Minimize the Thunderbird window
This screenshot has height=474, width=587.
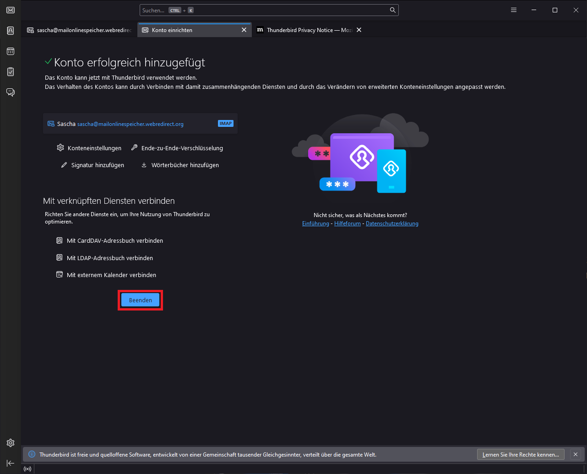click(534, 10)
